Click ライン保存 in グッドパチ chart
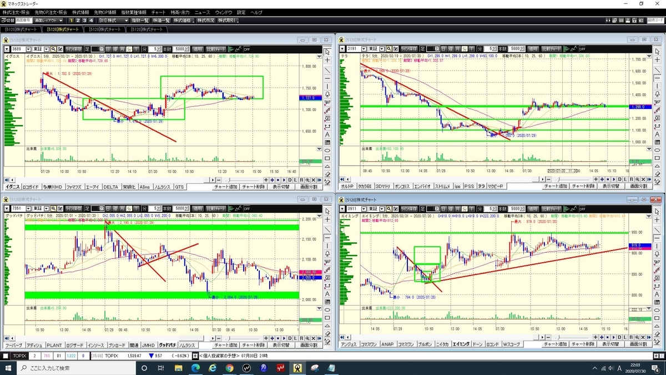 point(74,208)
